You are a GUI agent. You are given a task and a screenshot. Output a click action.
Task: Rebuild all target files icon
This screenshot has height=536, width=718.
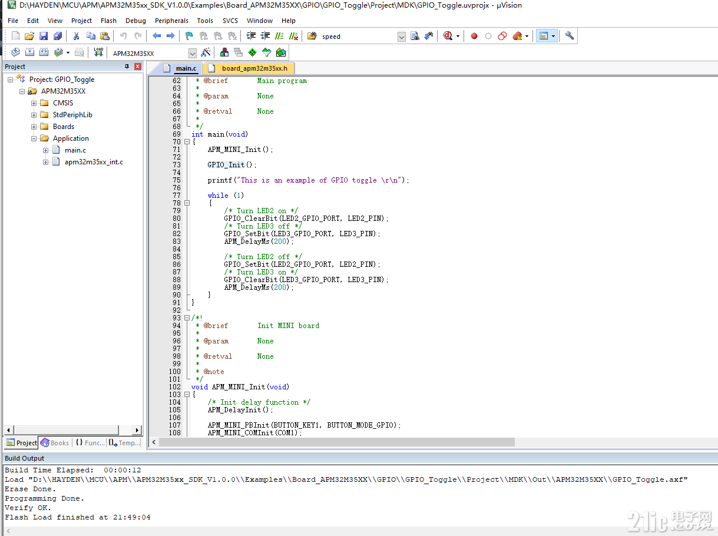tap(44, 52)
